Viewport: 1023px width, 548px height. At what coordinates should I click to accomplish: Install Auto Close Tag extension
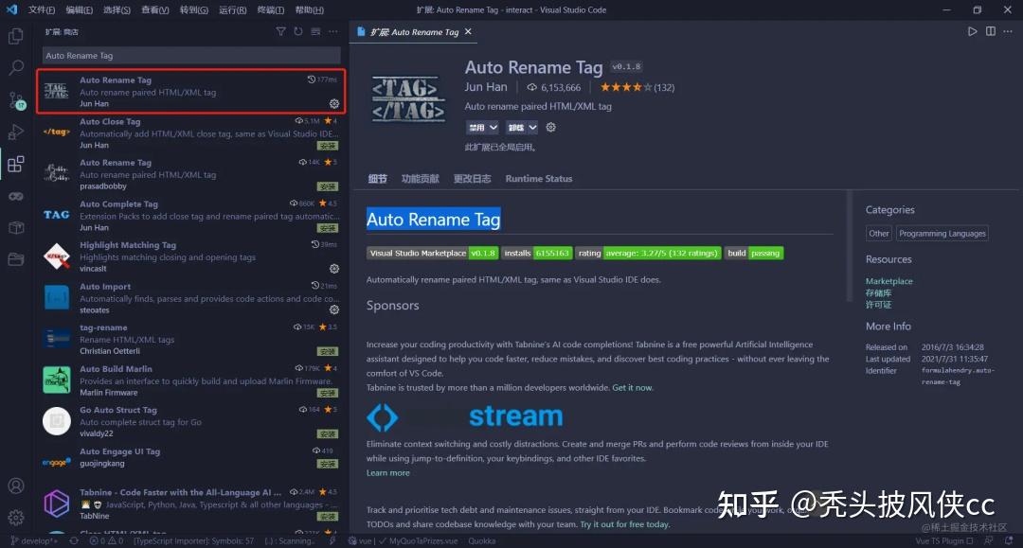[328, 146]
